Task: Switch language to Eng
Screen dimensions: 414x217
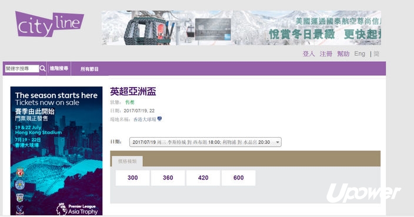Action: (360, 54)
